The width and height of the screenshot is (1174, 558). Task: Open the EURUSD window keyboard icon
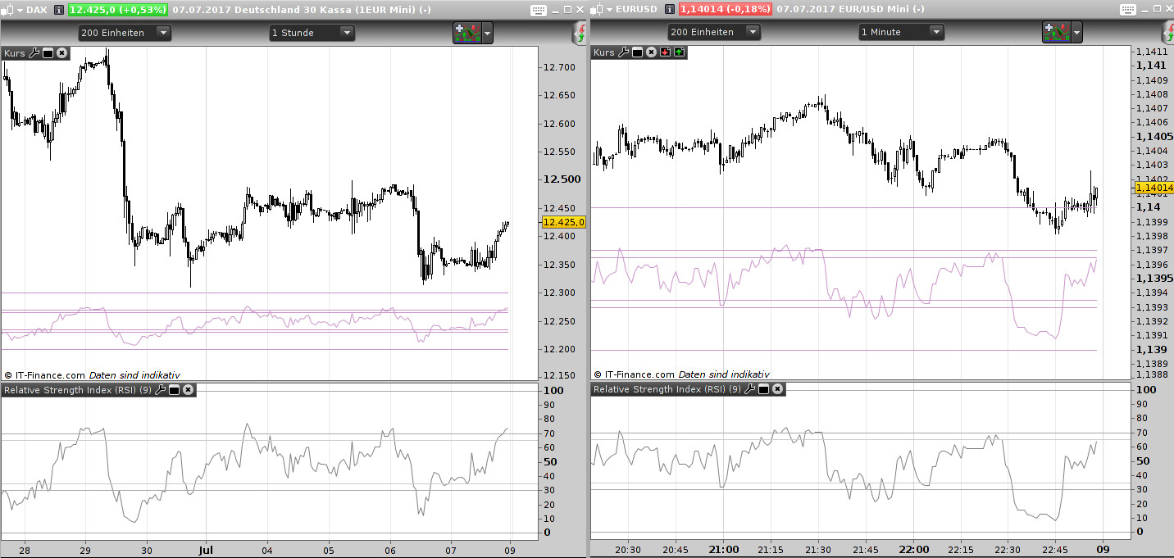(1127, 10)
